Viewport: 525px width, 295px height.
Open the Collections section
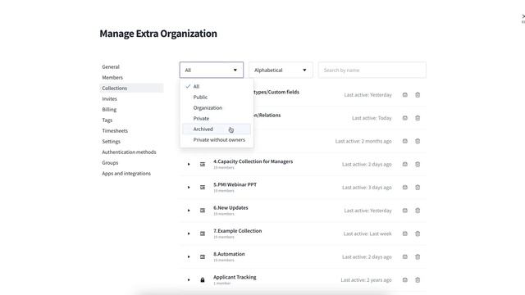click(x=131, y=88)
